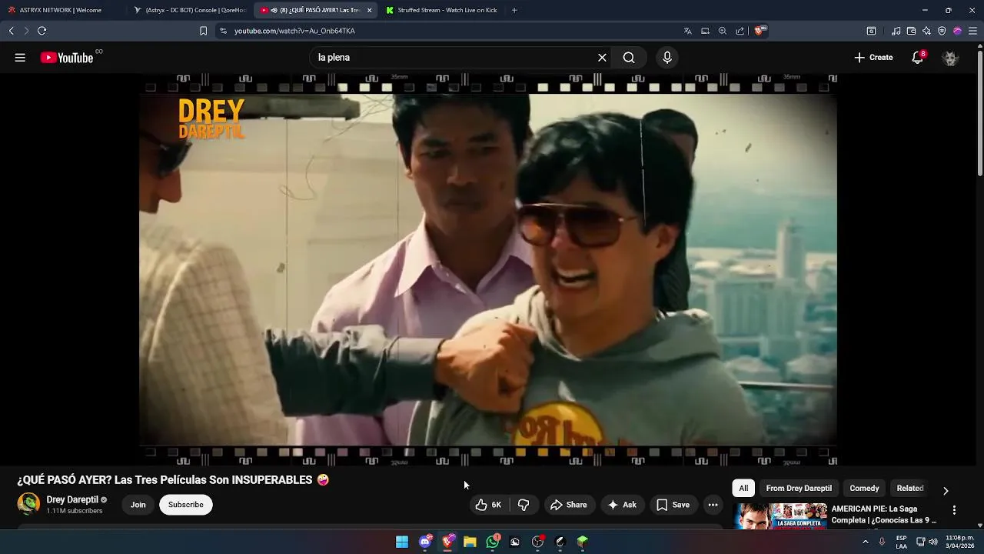Select the Comedy filter chip
This screenshot has width=984, height=554.
point(864,488)
